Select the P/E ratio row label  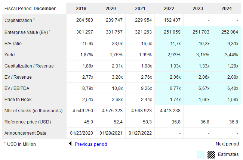[14, 44]
